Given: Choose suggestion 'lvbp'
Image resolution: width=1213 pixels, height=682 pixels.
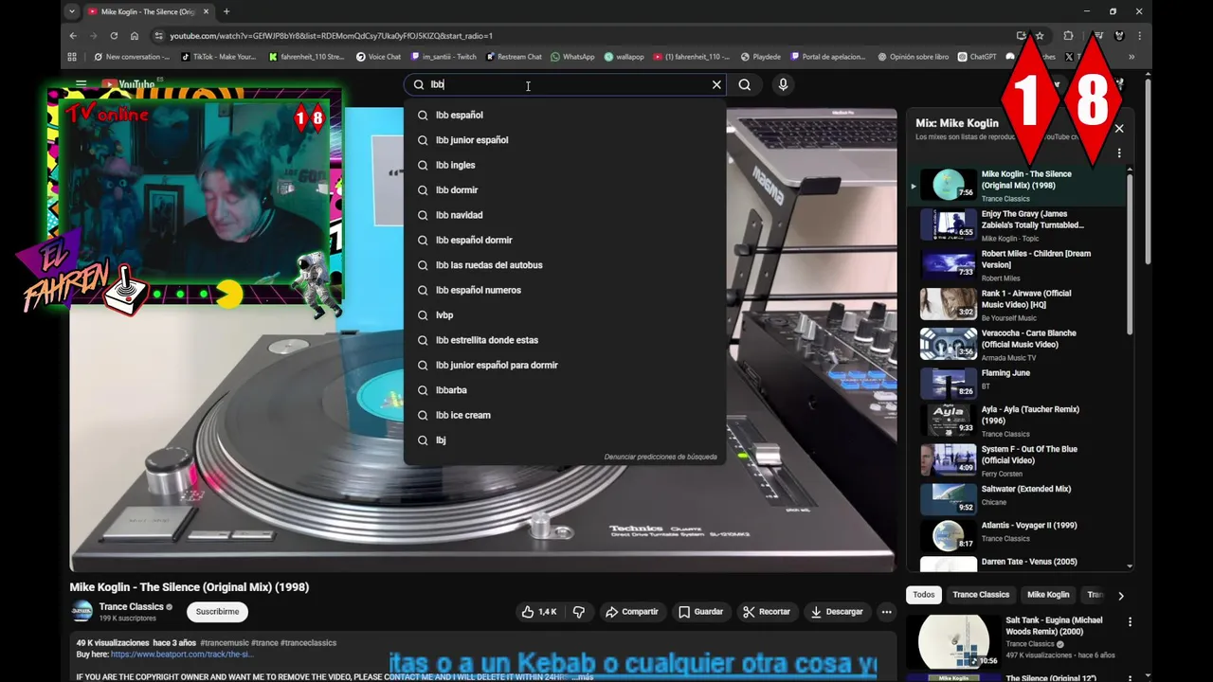Looking at the screenshot, I should [x=565, y=315].
